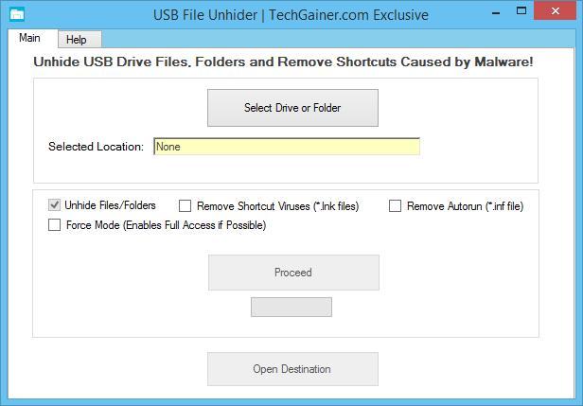Close the USB File Unhider window
Screen dimensions: 583x406
point(555,12)
